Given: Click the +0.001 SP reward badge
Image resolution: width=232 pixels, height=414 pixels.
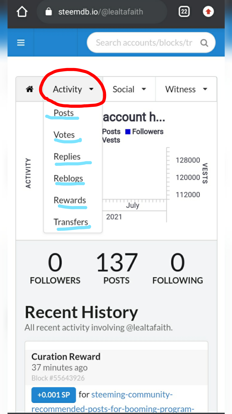Looking at the screenshot, I should click(x=54, y=395).
